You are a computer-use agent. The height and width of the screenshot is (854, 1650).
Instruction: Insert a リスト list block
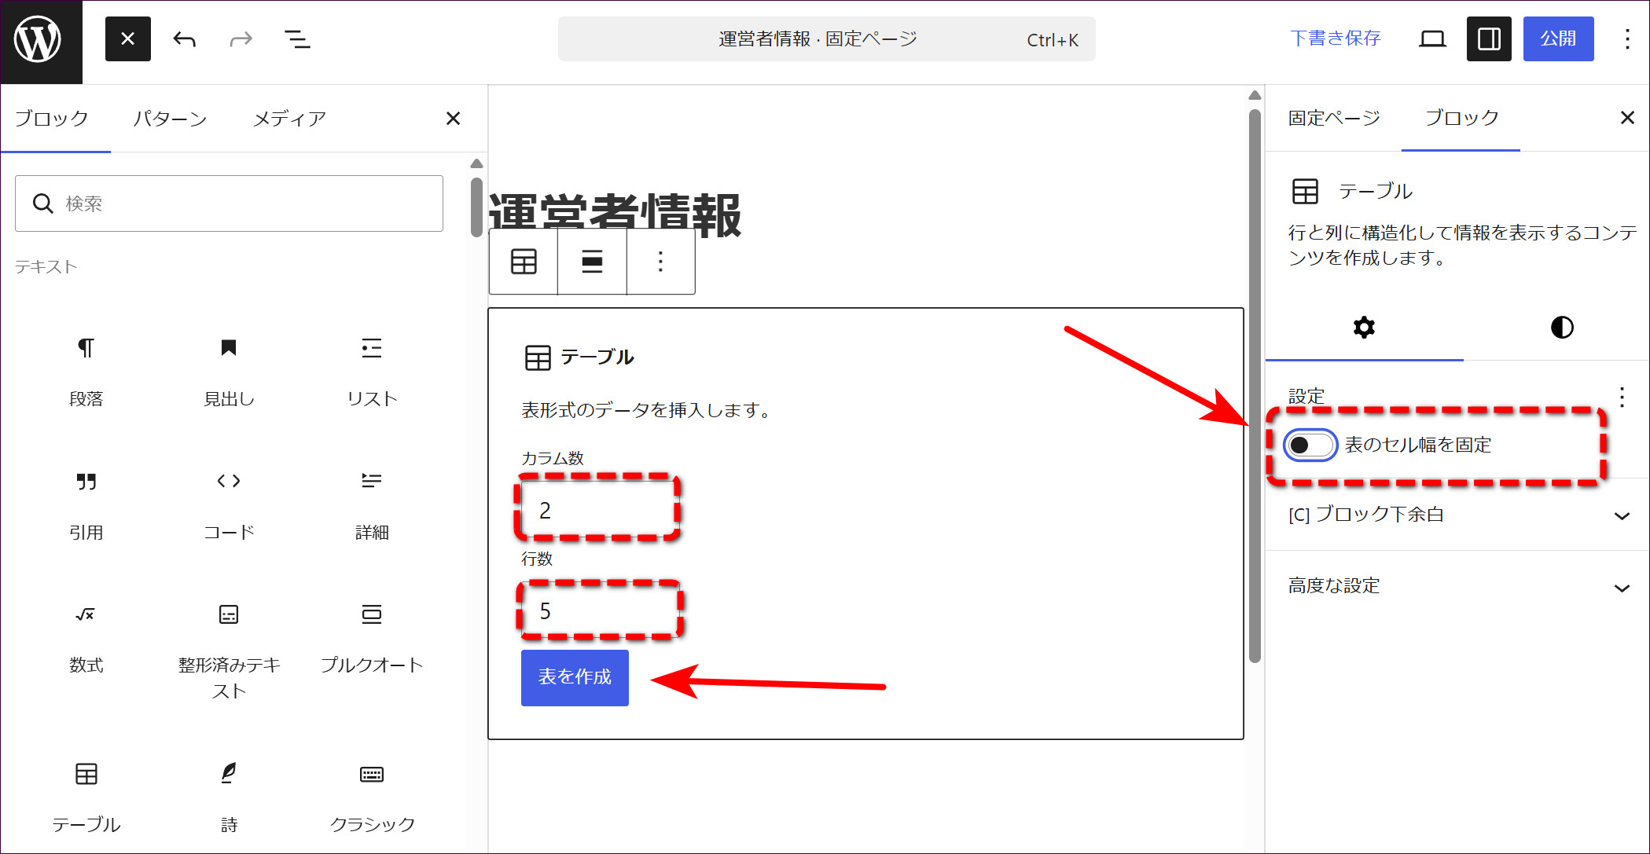coord(372,371)
